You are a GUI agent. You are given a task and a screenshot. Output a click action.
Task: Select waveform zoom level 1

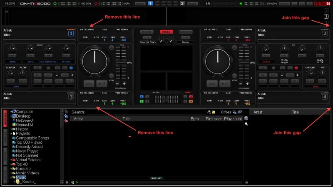tap(326, 11)
